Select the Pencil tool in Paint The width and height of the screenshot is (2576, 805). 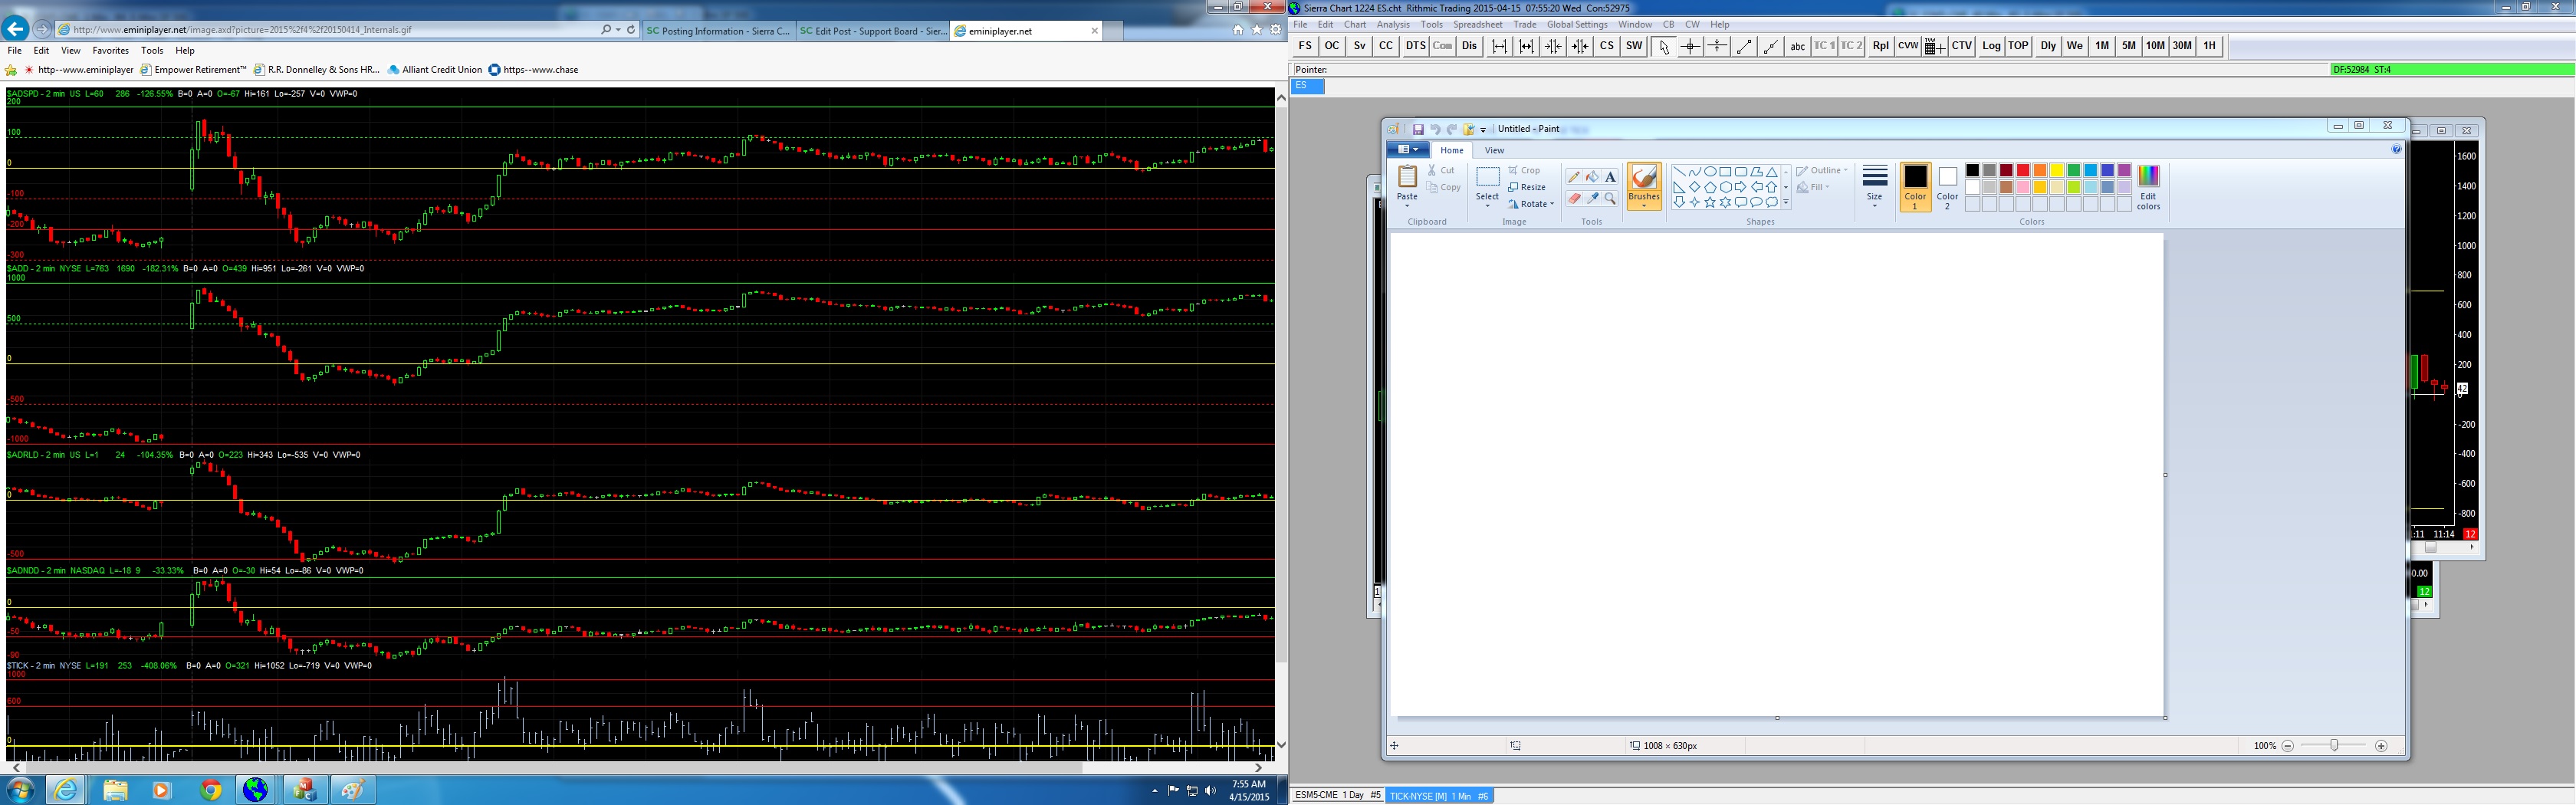pyautogui.click(x=1574, y=177)
